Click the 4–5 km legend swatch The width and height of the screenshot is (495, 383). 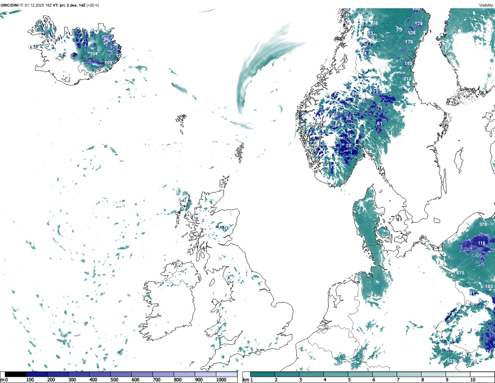coord(336,374)
